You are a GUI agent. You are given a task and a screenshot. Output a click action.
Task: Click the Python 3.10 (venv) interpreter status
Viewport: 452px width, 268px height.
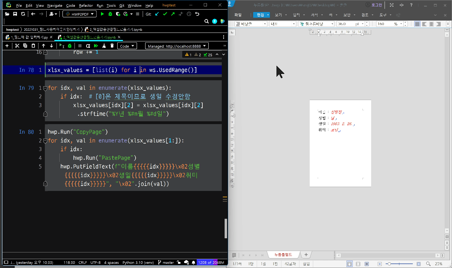pyautogui.click(x=139, y=263)
